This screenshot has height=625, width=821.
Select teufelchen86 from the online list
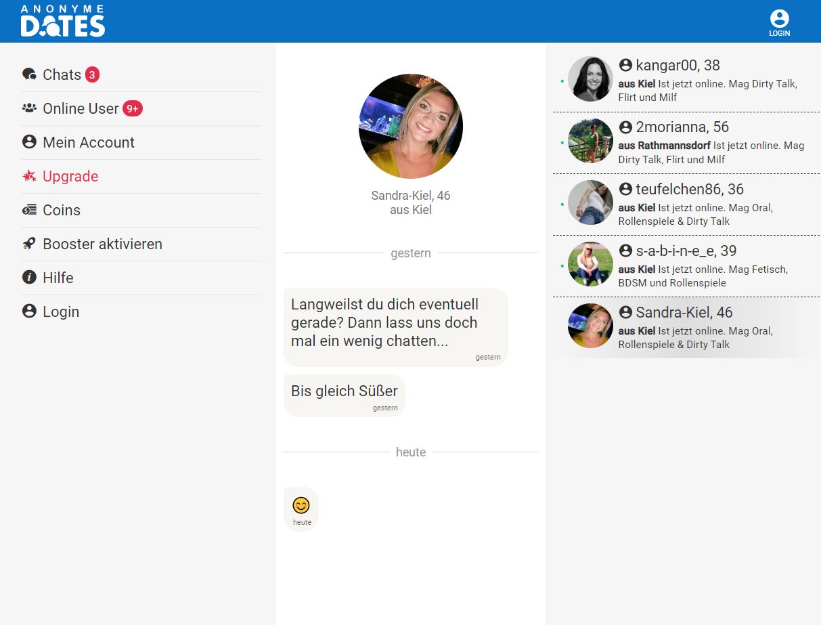[689, 189]
